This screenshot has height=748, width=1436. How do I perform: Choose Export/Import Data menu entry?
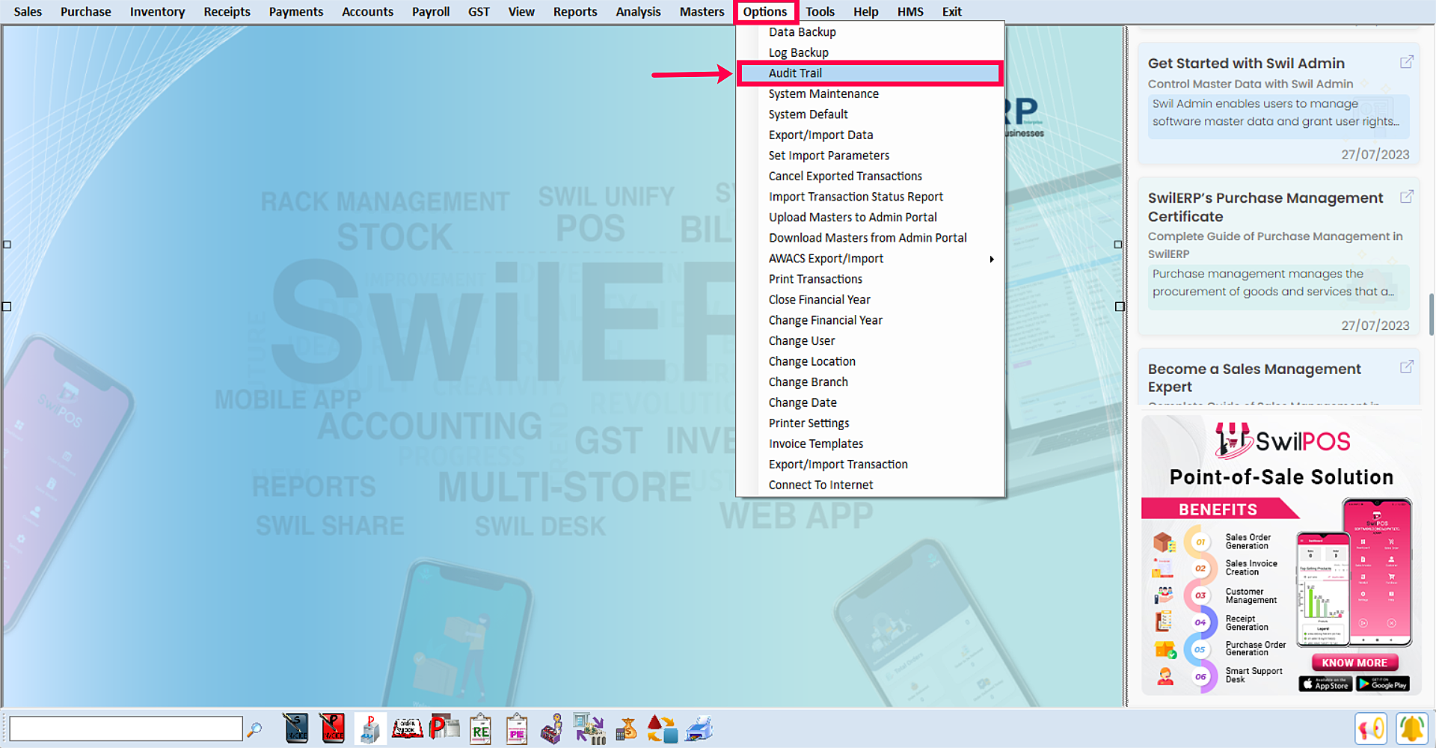870,135
